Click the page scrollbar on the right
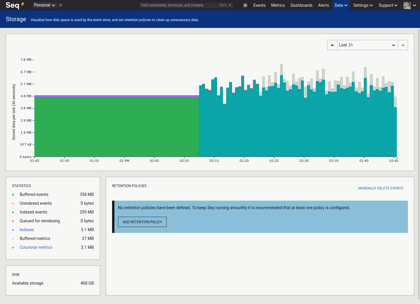 coord(419,164)
